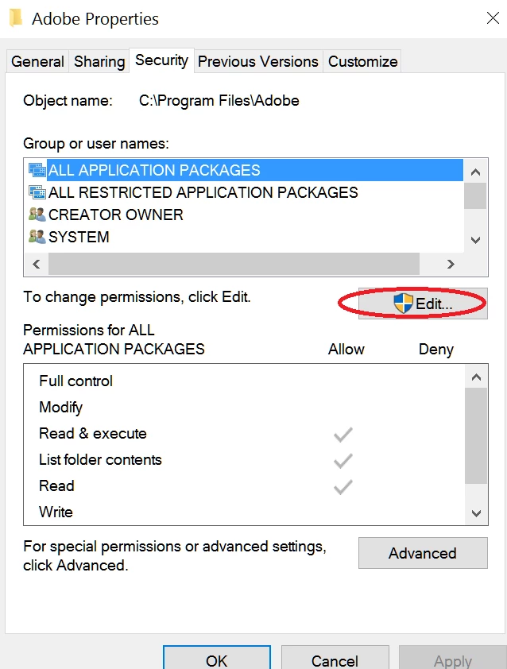This screenshot has width=507, height=669.
Task: Click the Read permission Allow checkmark
Action: pos(343,487)
